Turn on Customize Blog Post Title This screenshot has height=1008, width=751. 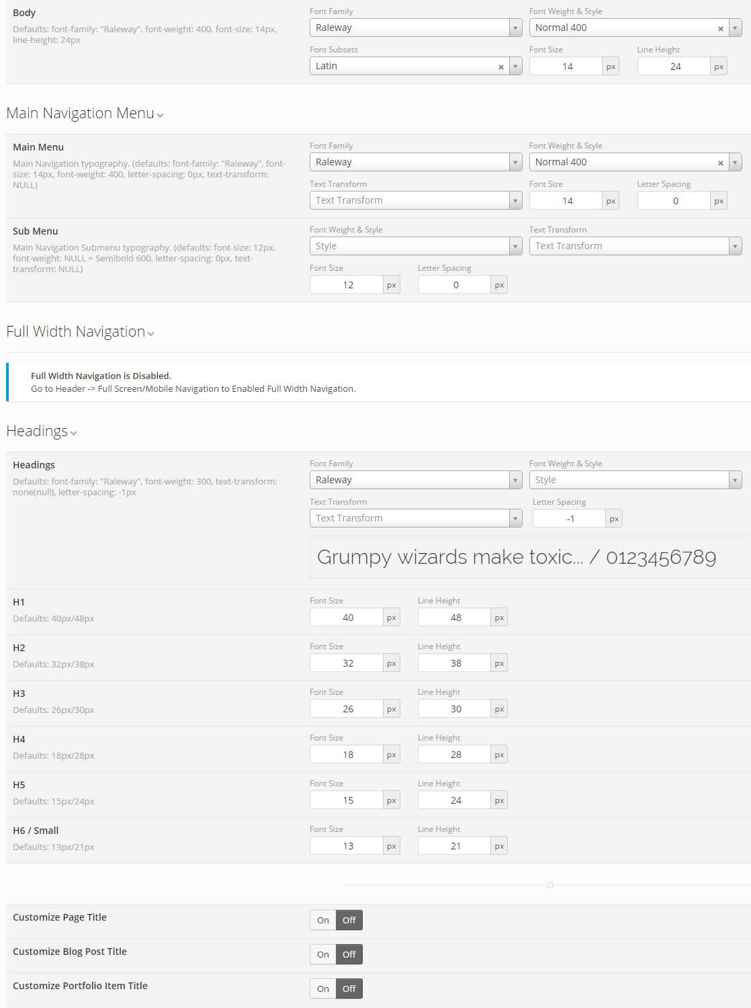tap(323, 954)
